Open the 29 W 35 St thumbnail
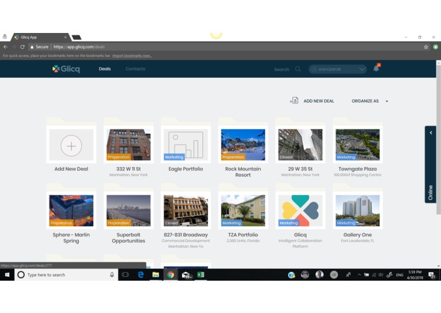Screen dimensions: 441x313 point(300,145)
